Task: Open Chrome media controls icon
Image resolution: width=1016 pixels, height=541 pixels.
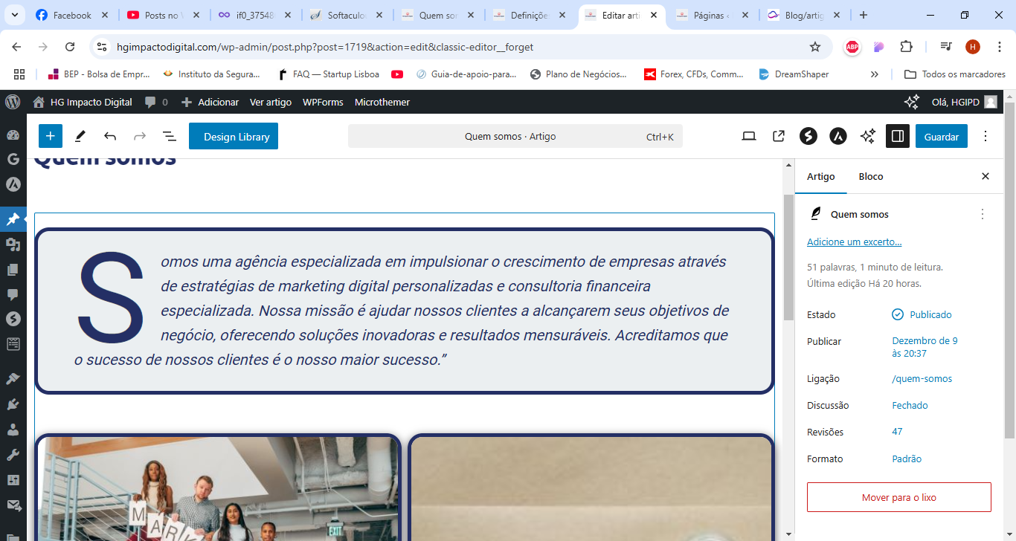Action: pyautogui.click(x=946, y=47)
